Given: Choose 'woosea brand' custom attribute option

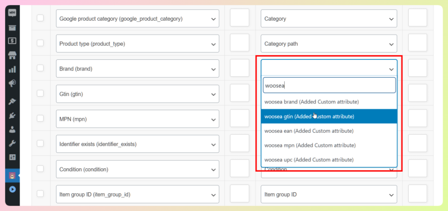Looking at the screenshot, I should pyautogui.click(x=329, y=102).
